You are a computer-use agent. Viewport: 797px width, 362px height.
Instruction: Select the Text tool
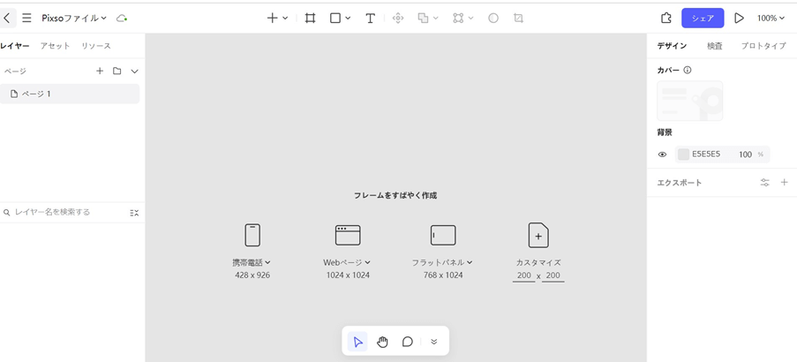pos(371,19)
